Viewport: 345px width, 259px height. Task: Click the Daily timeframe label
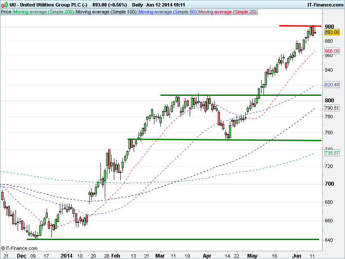[x=138, y=4]
